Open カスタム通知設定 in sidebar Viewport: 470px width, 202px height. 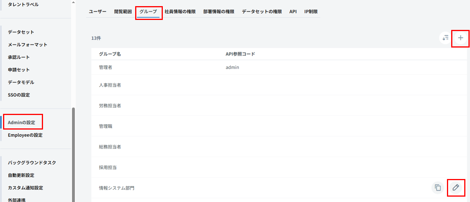[25, 188]
